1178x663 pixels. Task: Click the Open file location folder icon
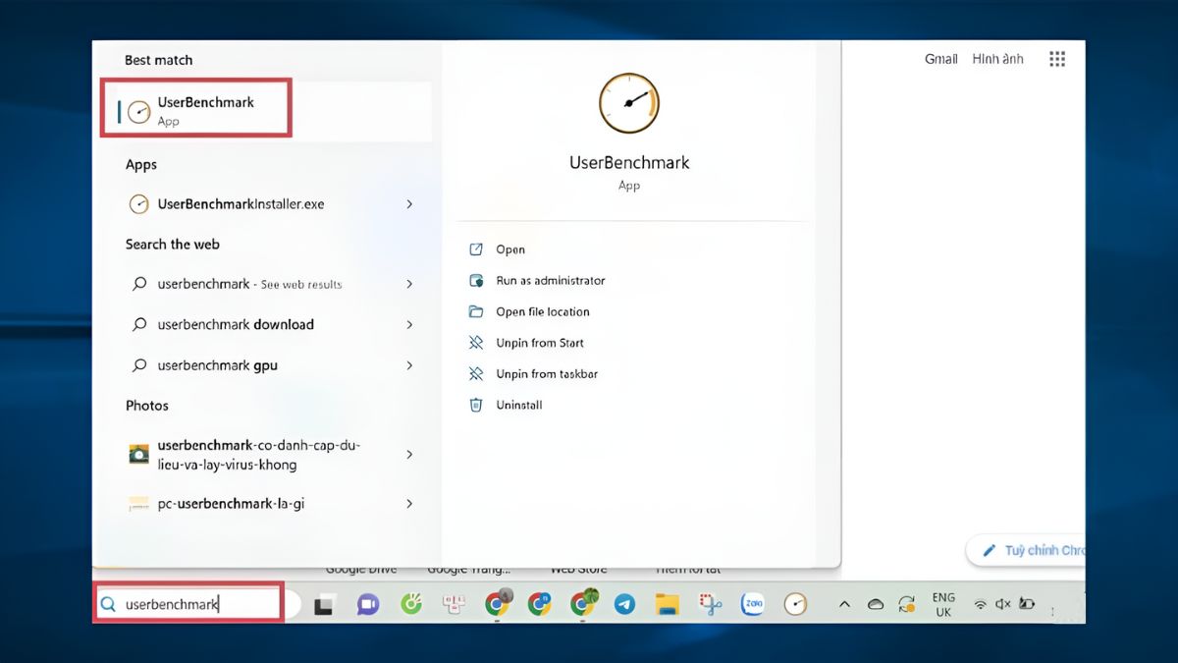click(476, 312)
